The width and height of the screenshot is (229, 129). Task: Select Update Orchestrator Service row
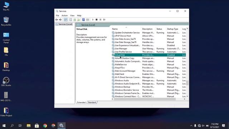coord(149,33)
